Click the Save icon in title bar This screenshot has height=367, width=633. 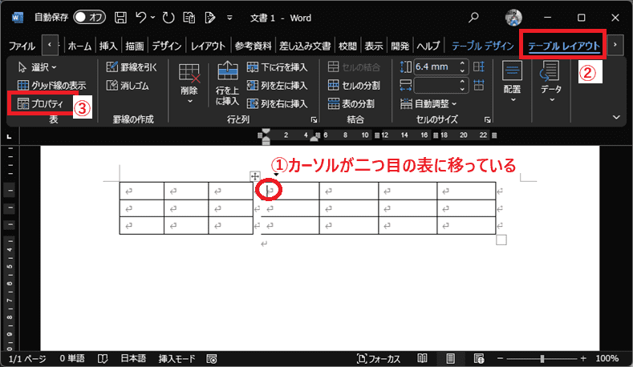pyautogui.click(x=120, y=16)
